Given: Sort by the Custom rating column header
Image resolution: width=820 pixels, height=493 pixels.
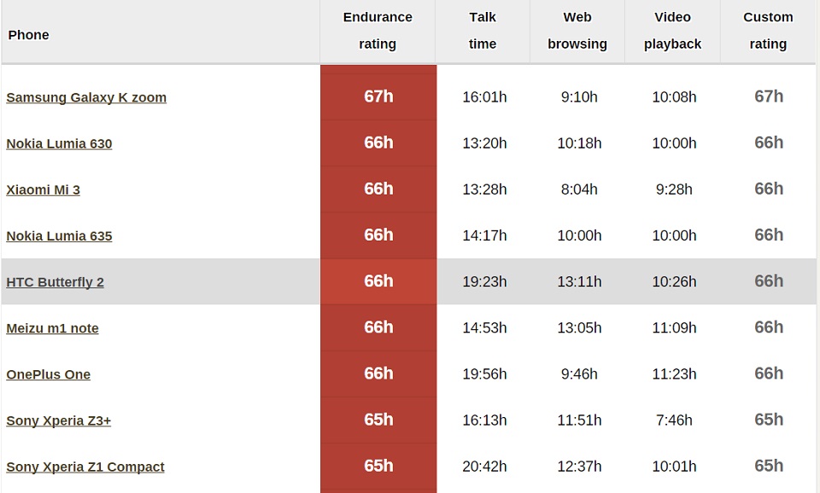Looking at the screenshot, I should tap(768, 31).
